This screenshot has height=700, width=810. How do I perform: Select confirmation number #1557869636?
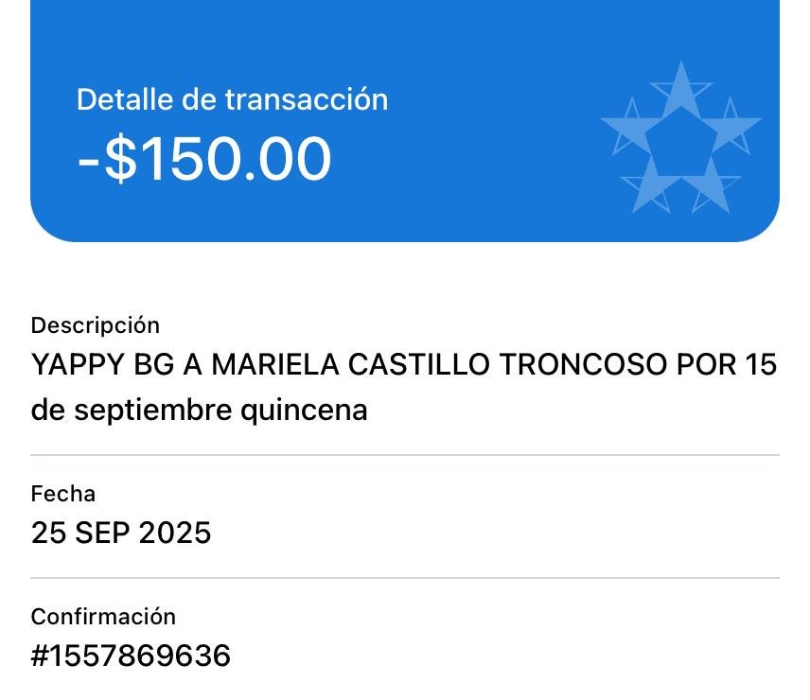pos(131,656)
